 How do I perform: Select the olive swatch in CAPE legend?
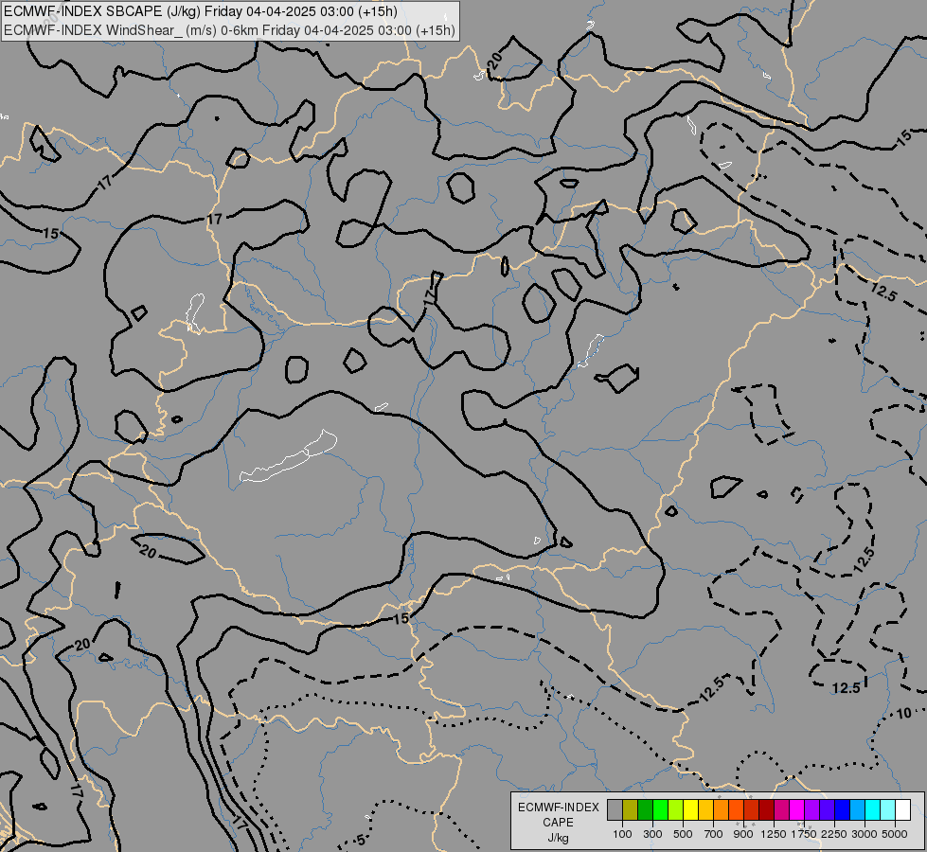(x=631, y=809)
